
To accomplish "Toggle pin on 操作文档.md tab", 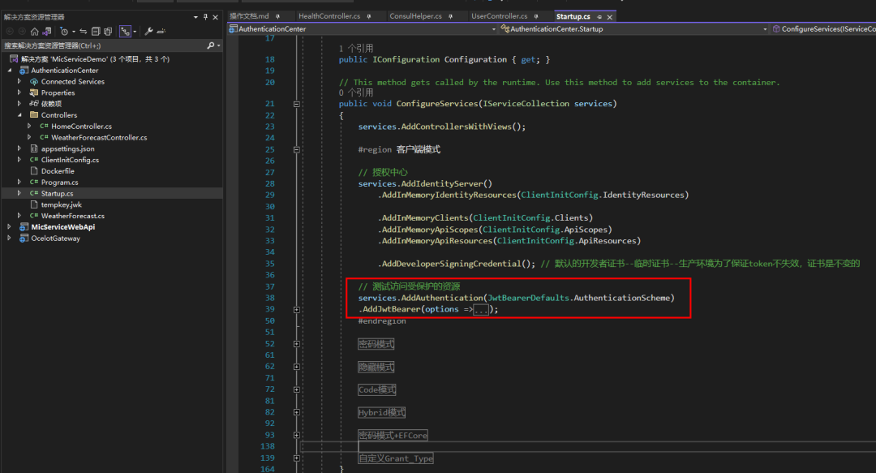I will click(x=277, y=17).
